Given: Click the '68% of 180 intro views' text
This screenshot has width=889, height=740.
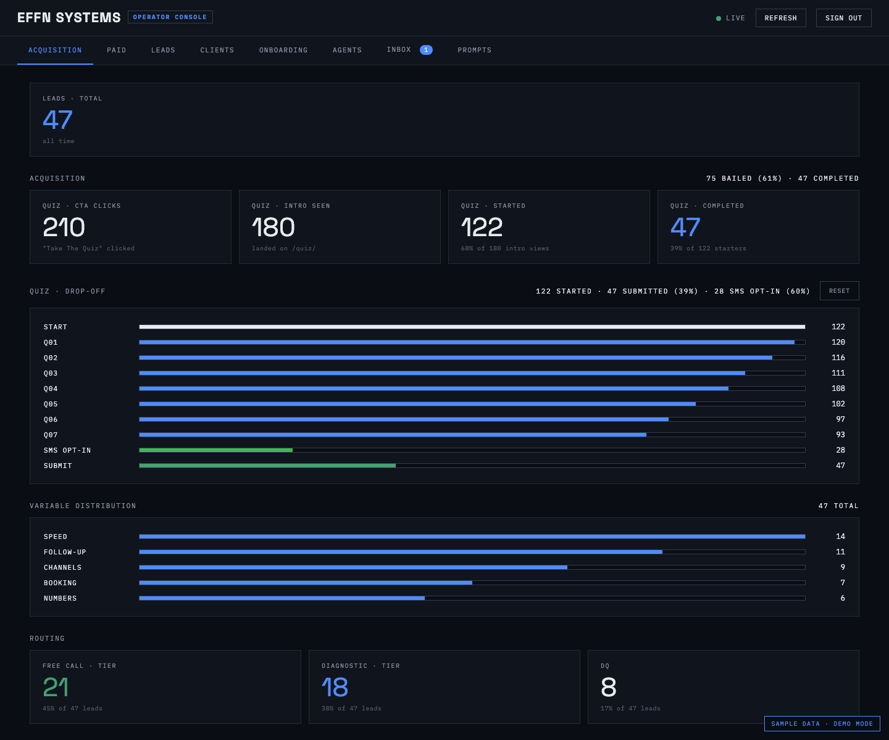Looking at the screenshot, I should pos(505,249).
